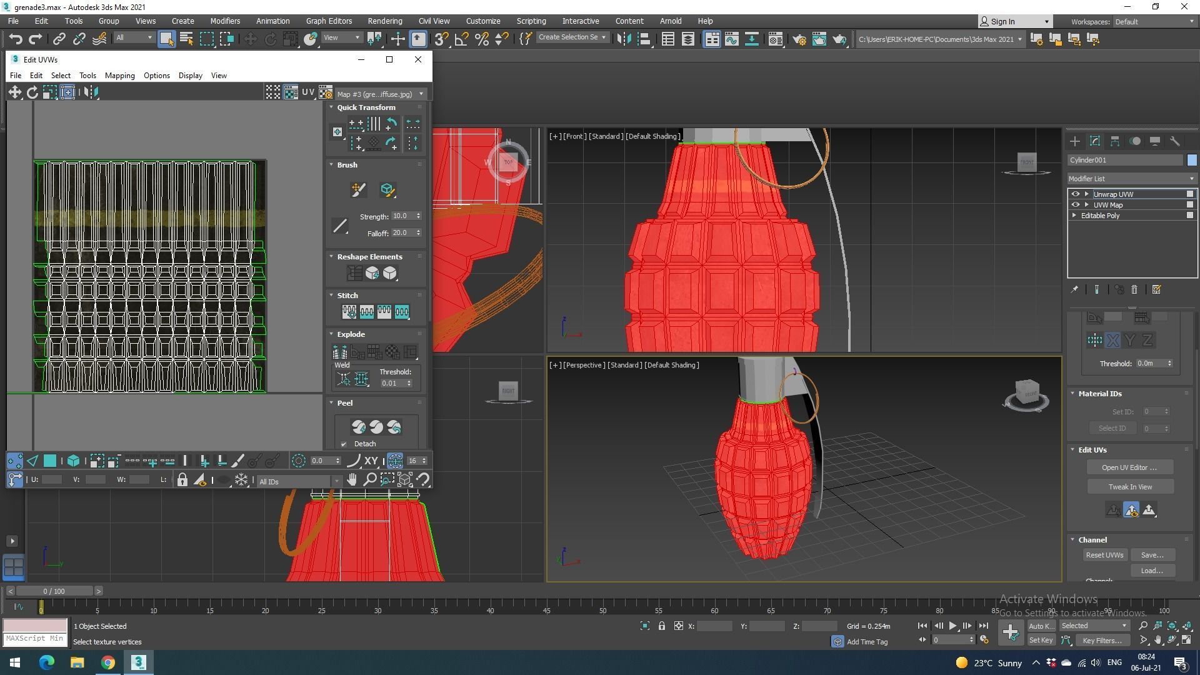Toggle the X alignment axis button
Screen dimensions: 1200x675
(1113, 341)
